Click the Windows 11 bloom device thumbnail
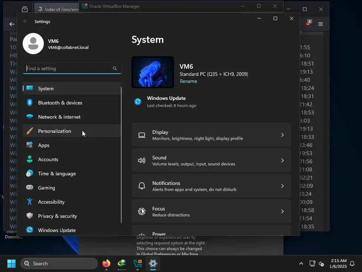Viewport: 362px width, 272px height. click(x=153, y=72)
